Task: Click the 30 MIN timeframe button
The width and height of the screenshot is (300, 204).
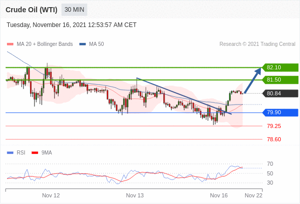Action: [x=74, y=10]
